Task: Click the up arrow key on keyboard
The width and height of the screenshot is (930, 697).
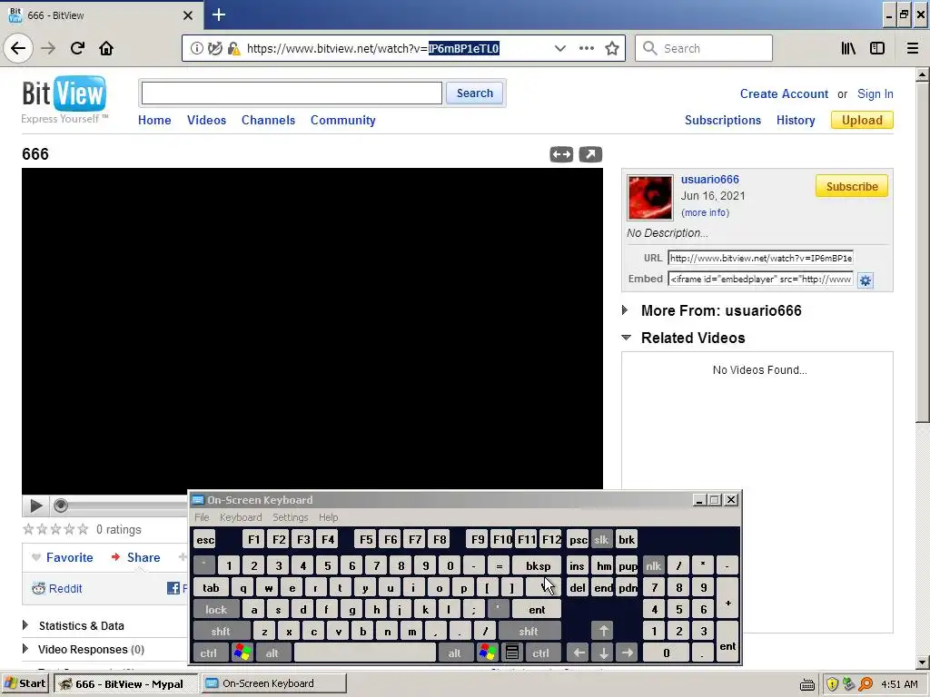Action: click(603, 631)
